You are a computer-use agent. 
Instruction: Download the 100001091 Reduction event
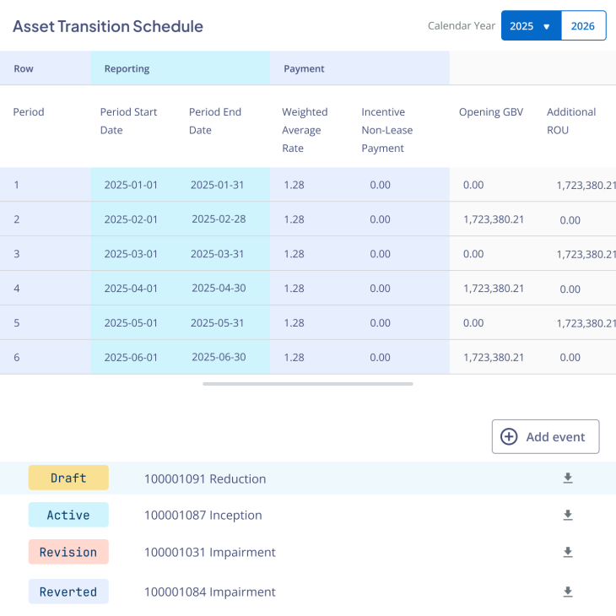[x=568, y=478]
